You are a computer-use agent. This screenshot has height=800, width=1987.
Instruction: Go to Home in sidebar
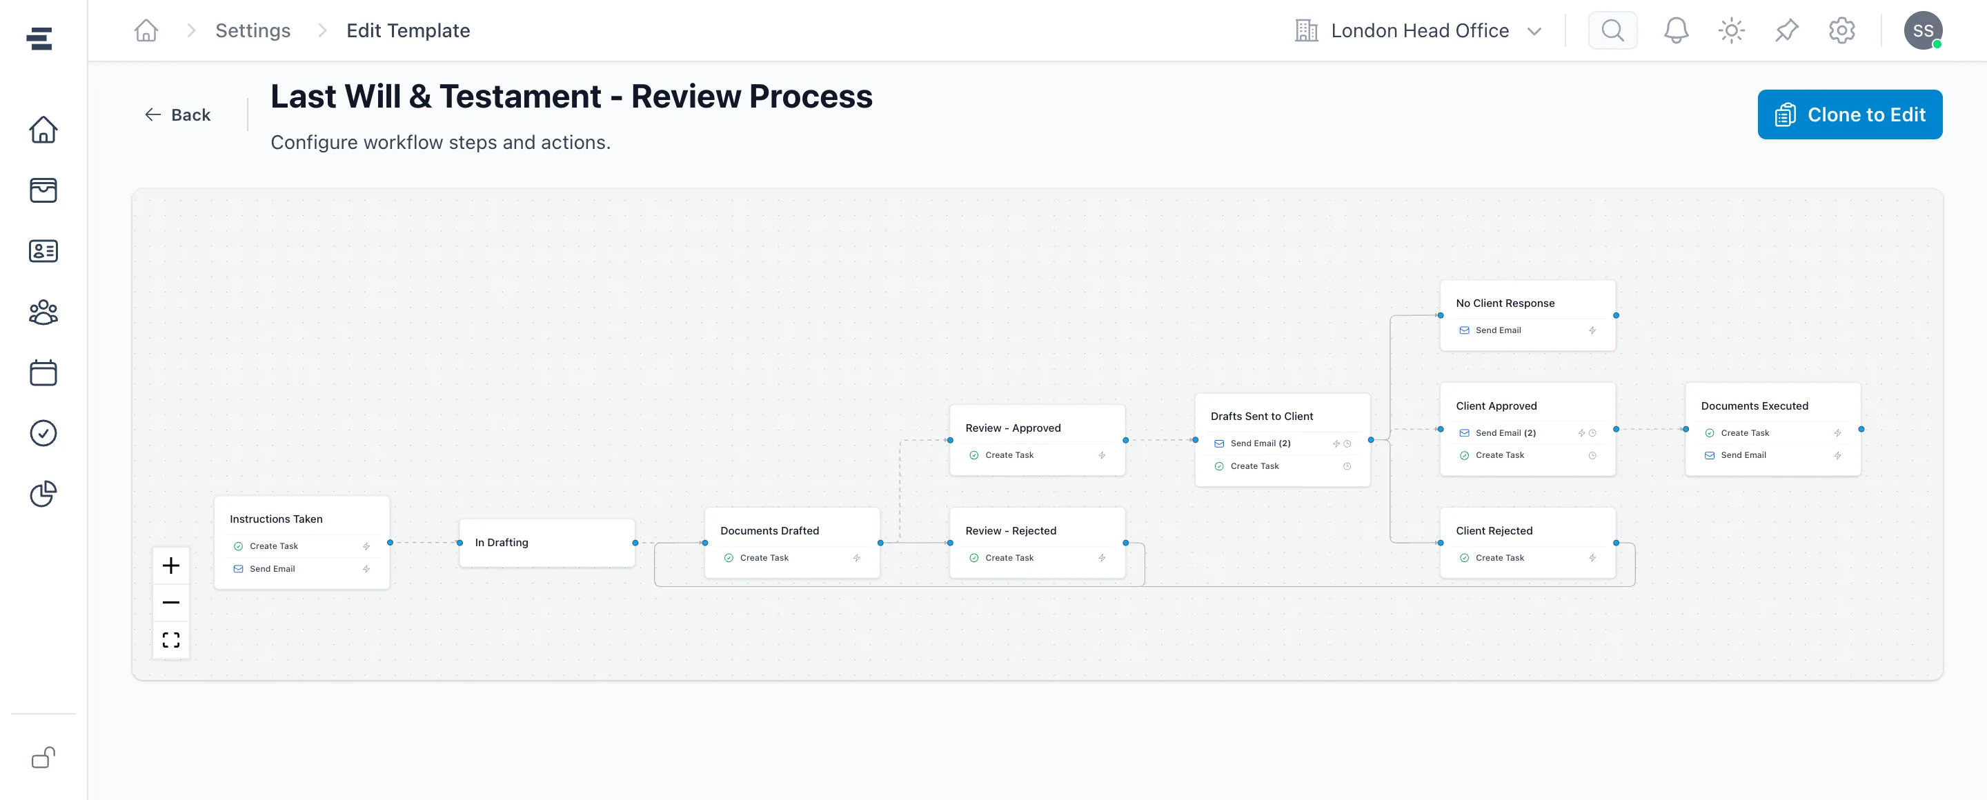pyautogui.click(x=43, y=130)
